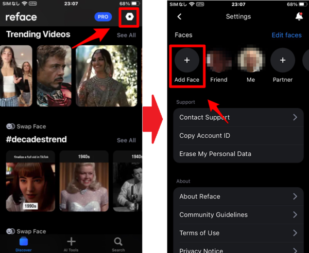Open Community Guidelines
Image resolution: width=309 pixels, height=253 pixels.
click(x=238, y=214)
